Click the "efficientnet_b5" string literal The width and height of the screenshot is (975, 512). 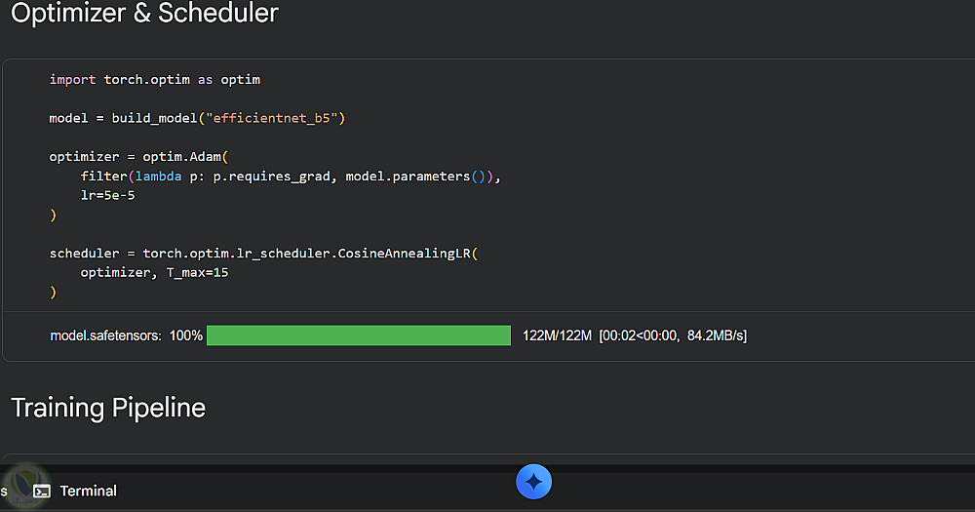click(272, 118)
